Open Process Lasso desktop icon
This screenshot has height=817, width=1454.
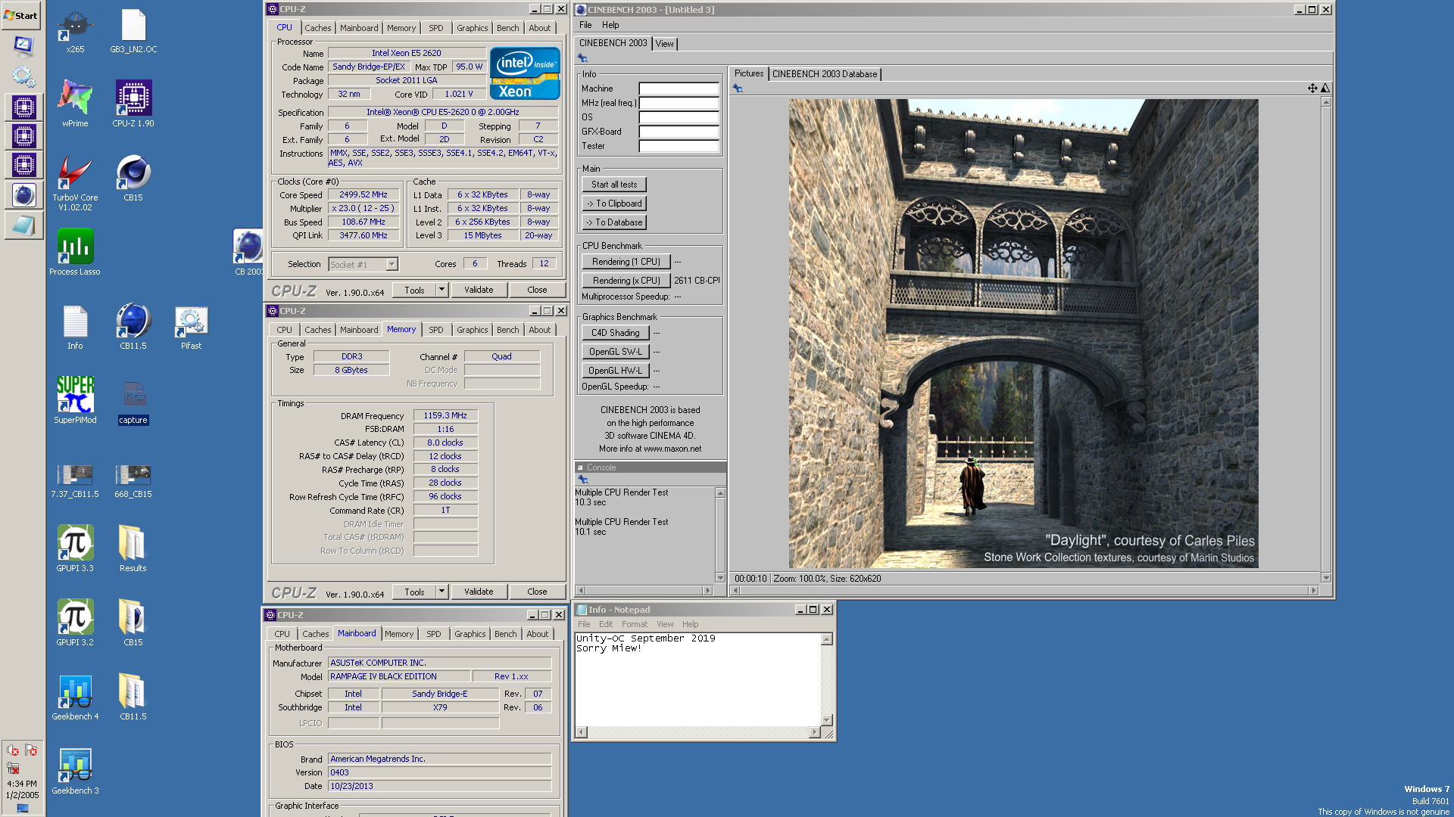click(75, 253)
